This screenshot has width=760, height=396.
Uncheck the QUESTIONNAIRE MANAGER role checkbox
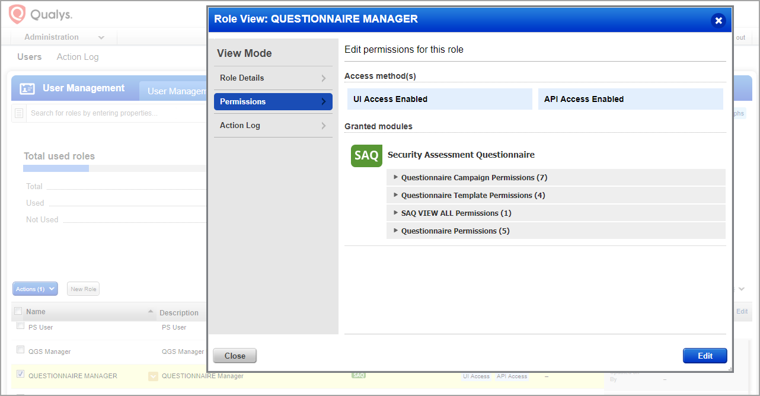point(21,374)
